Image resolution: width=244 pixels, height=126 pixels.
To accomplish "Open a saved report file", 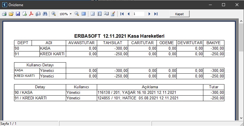I will [x=11, y=14].
